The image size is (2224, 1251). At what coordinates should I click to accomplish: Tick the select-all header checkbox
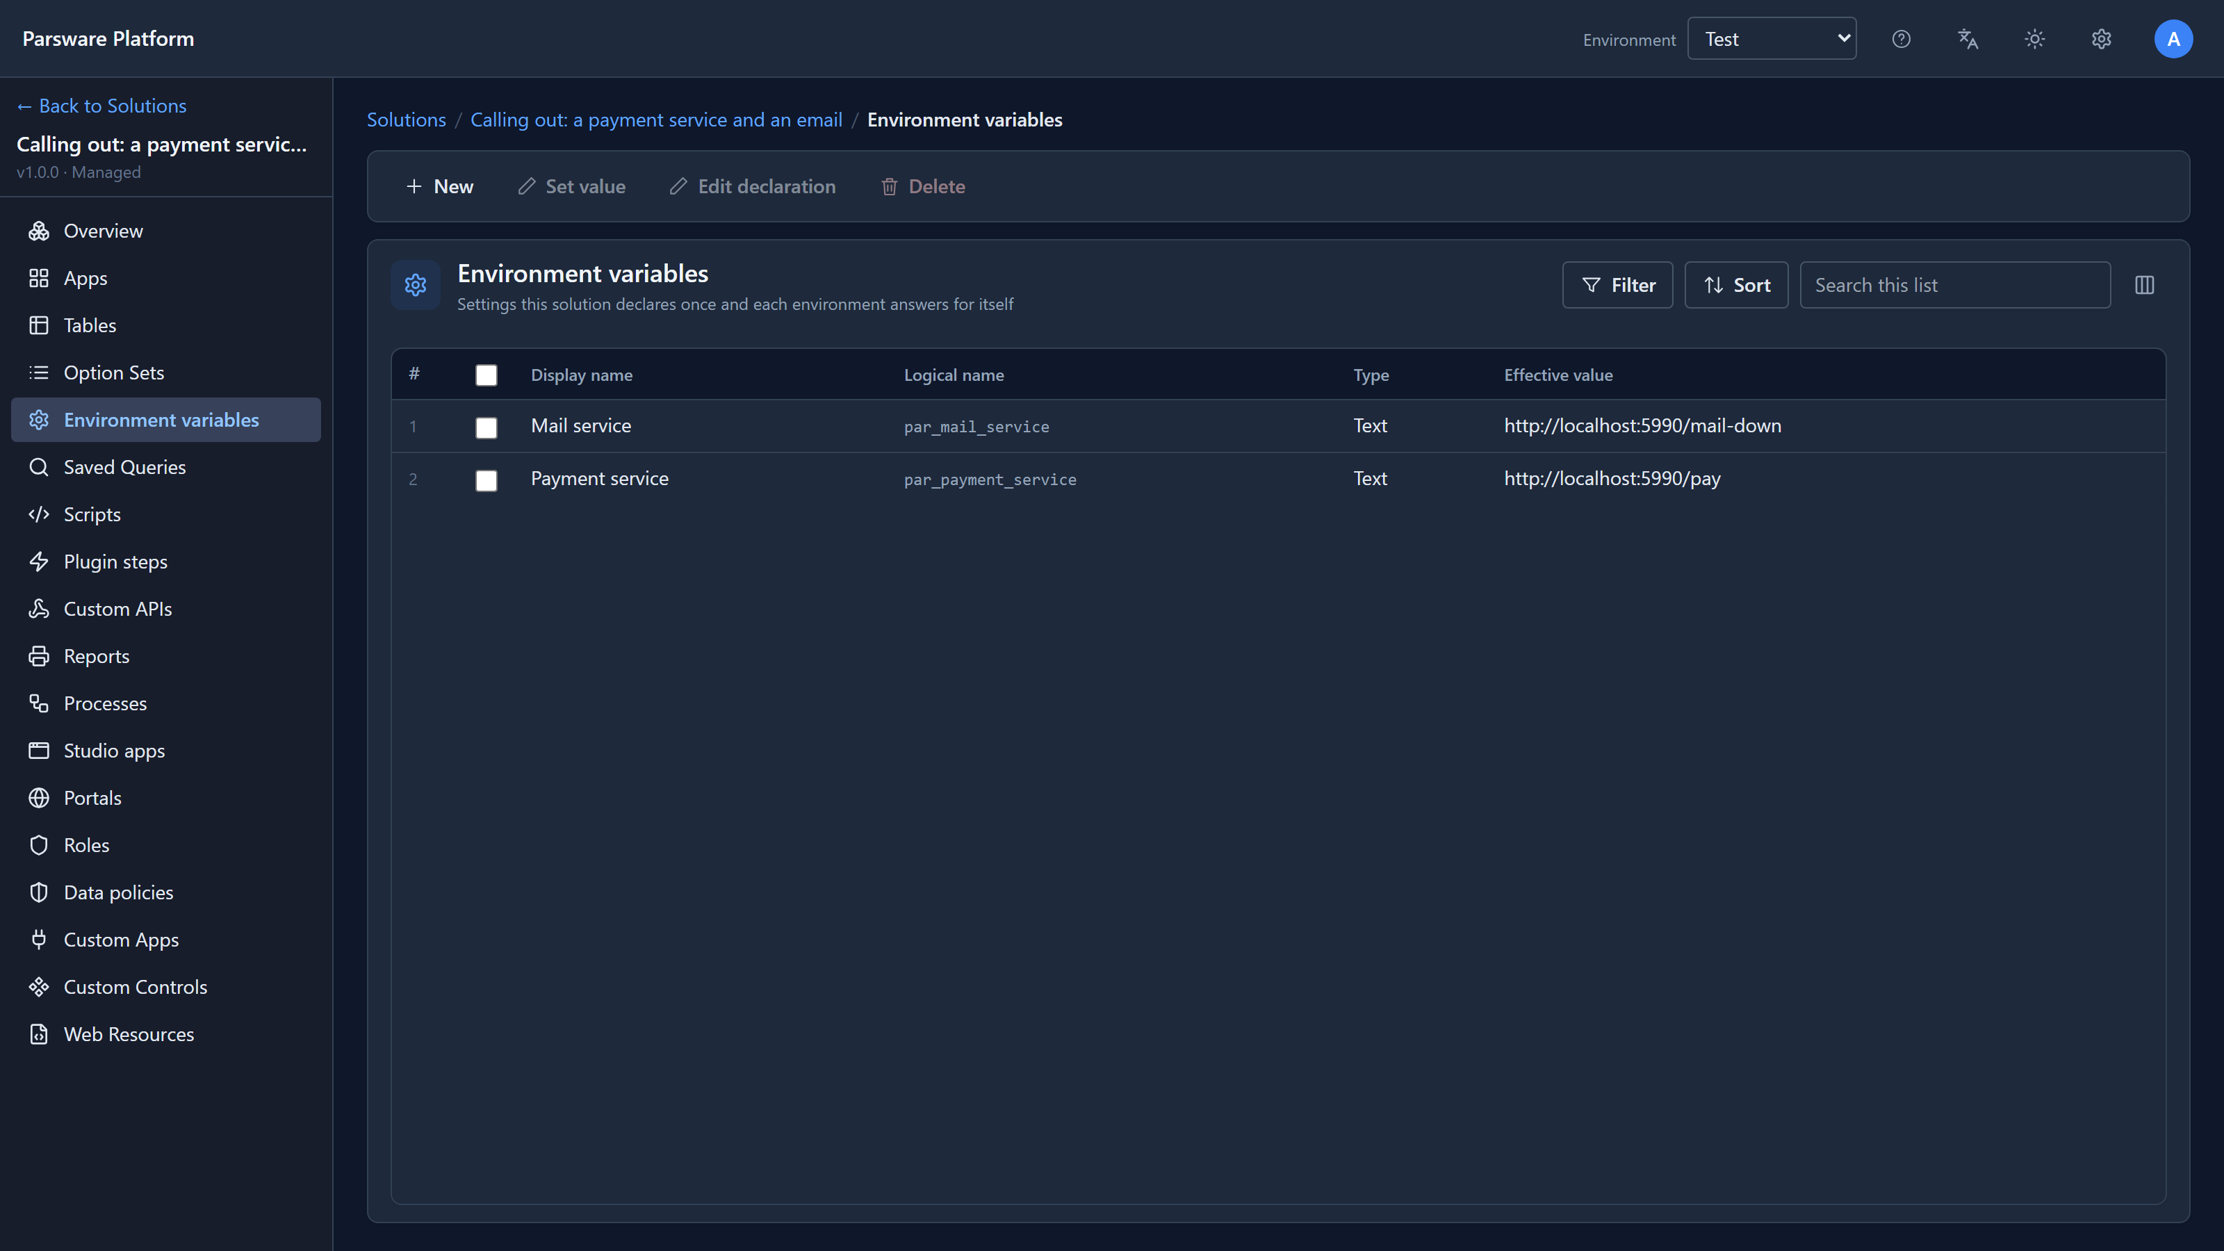coord(486,375)
